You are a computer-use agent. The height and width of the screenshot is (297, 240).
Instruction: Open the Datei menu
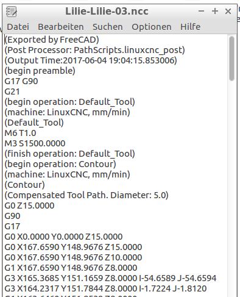coord(18,27)
